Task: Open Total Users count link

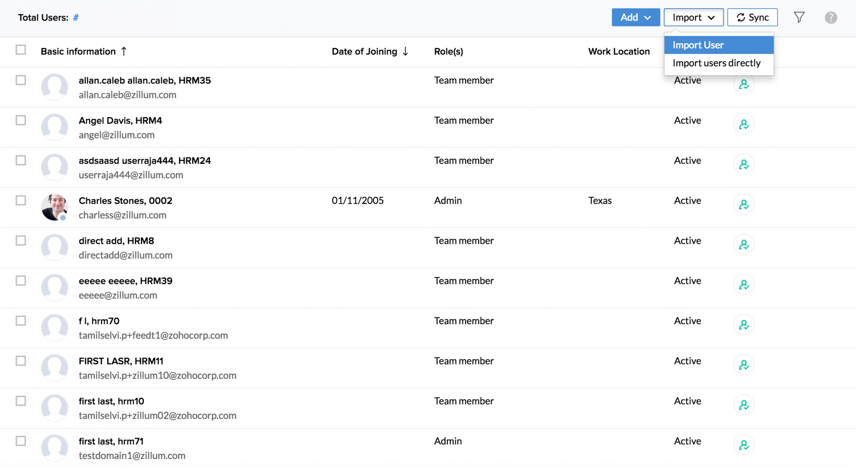Action: coord(76,18)
